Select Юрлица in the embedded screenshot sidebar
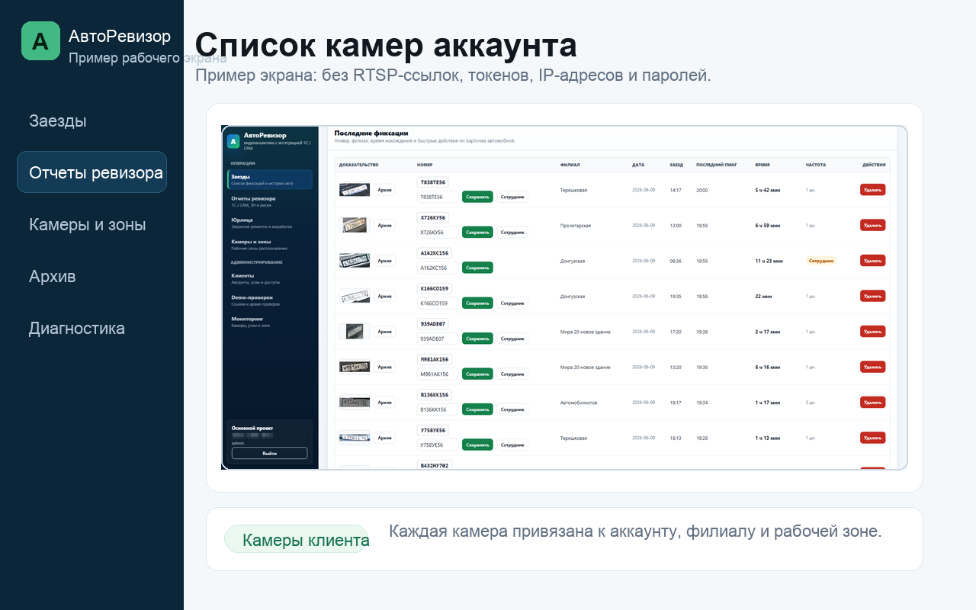This screenshot has width=976, height=610. [x=270, y=222]
